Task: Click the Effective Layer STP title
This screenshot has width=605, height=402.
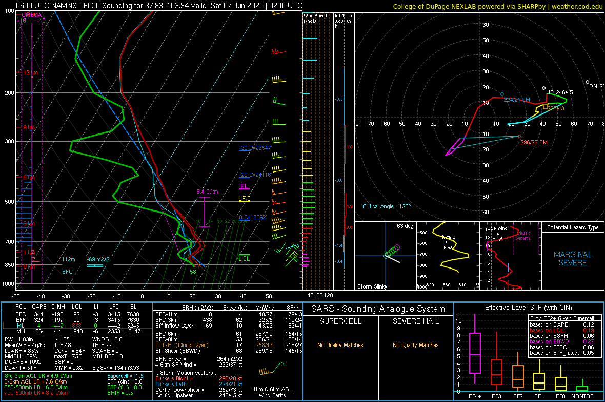Action: 528,308
